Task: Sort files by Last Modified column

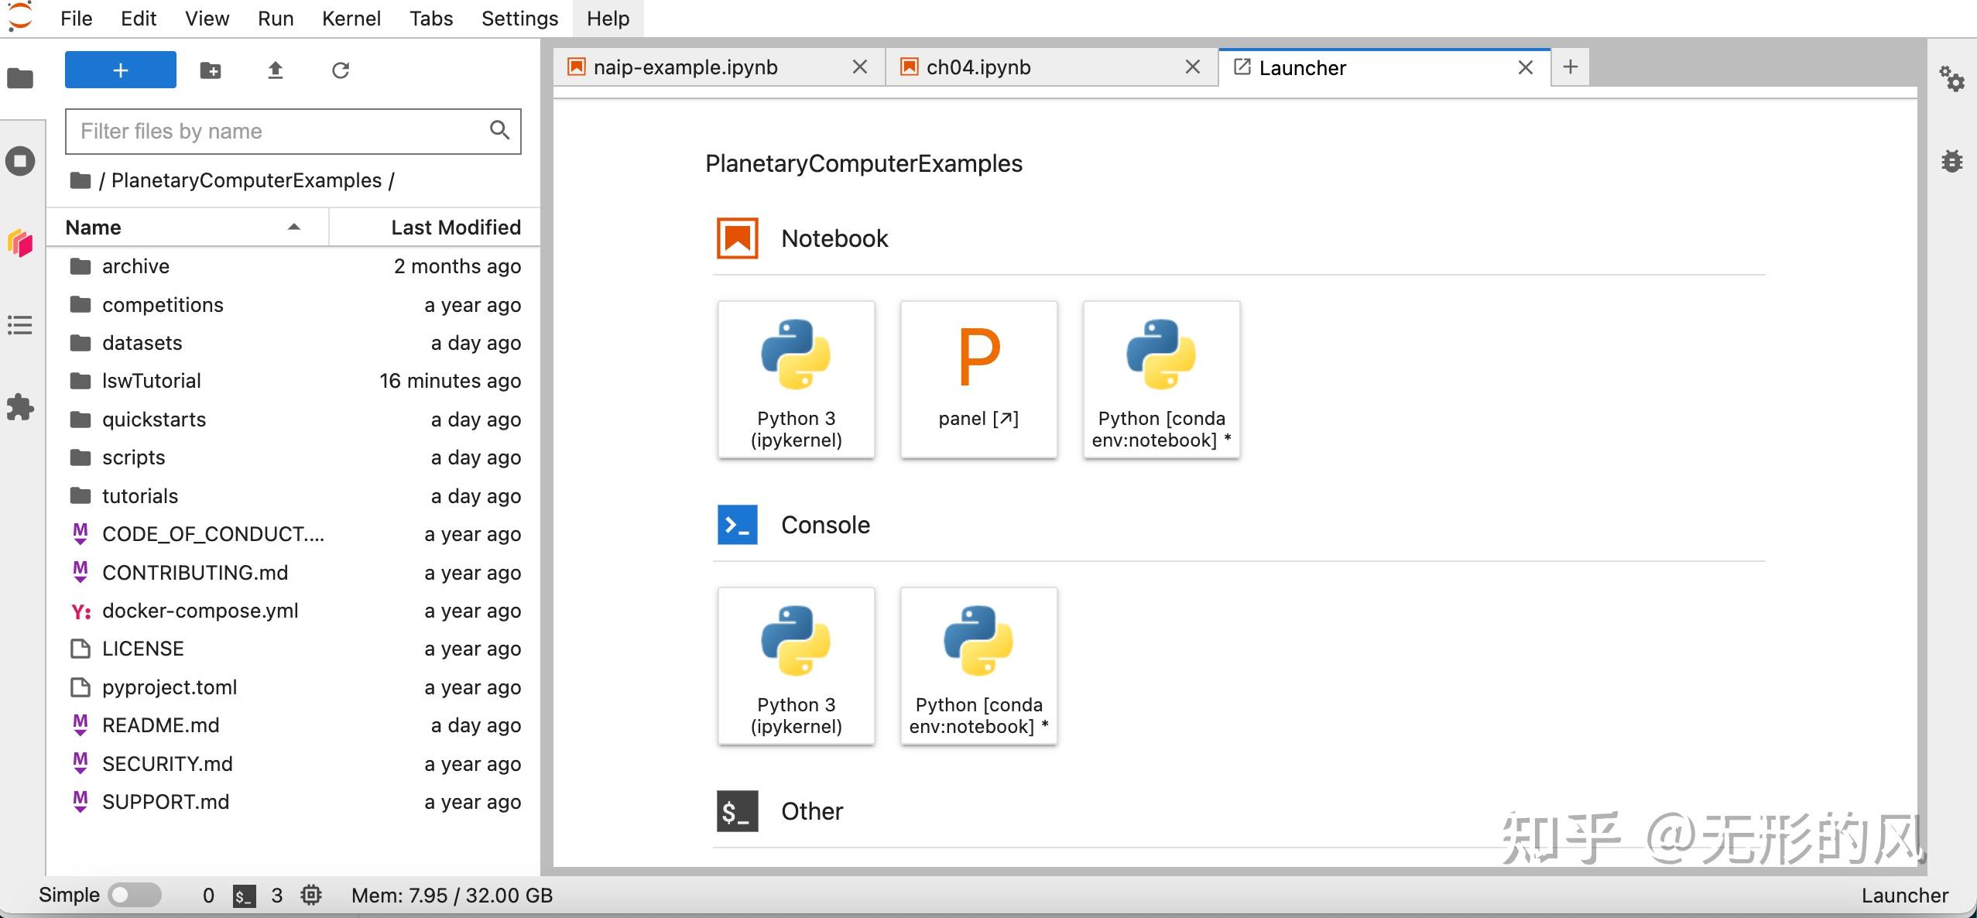Action: [455, 228]
